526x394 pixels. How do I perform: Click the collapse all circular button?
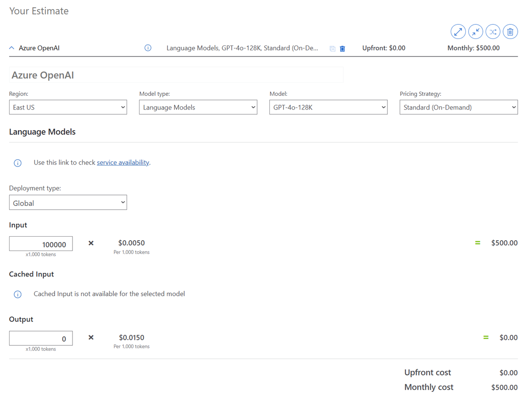475,32
